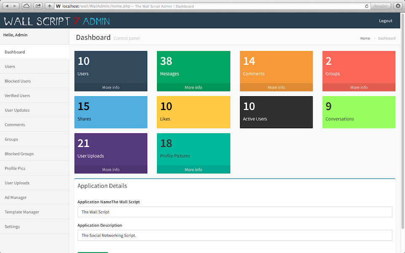Click the 14 count on the Comments card

point(249,61)
